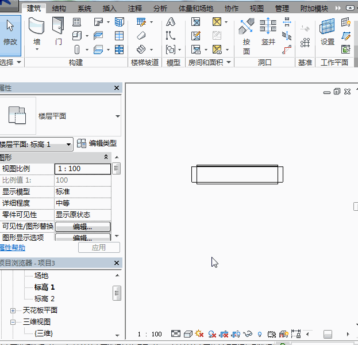Select the 墙 (Wall) tool

click(x=37, y=32)
